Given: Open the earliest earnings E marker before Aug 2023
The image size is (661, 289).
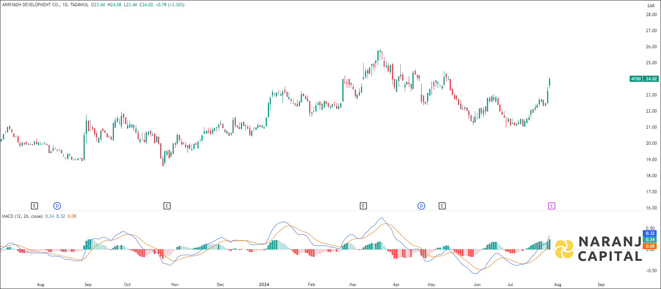Looking at the screenshot, I should [x=34, y=206].
